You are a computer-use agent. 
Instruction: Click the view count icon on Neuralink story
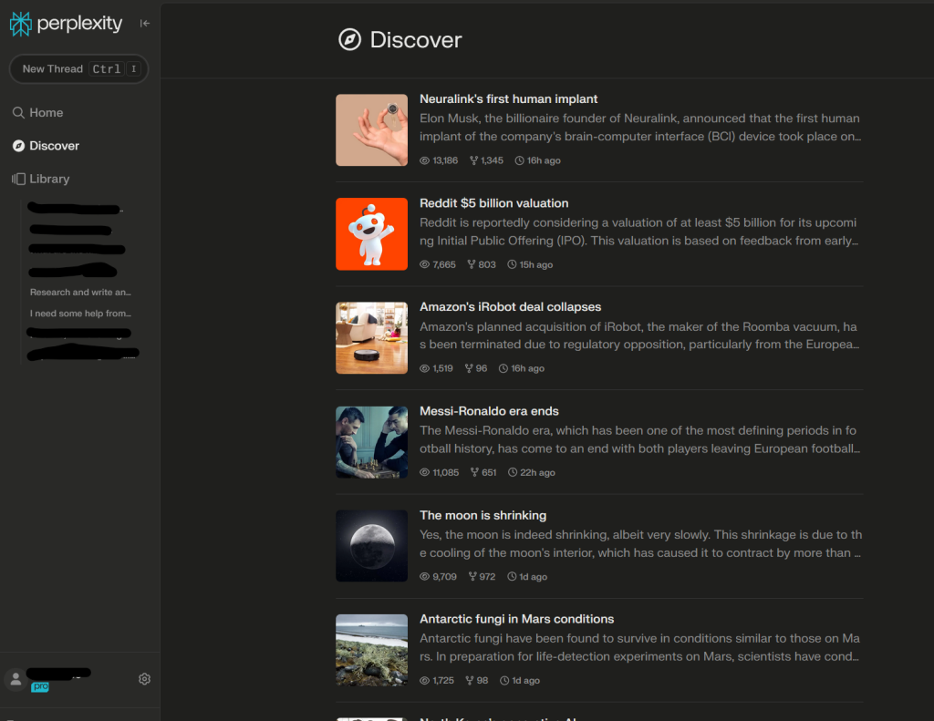pyautogui.click(x=424, y=160)
